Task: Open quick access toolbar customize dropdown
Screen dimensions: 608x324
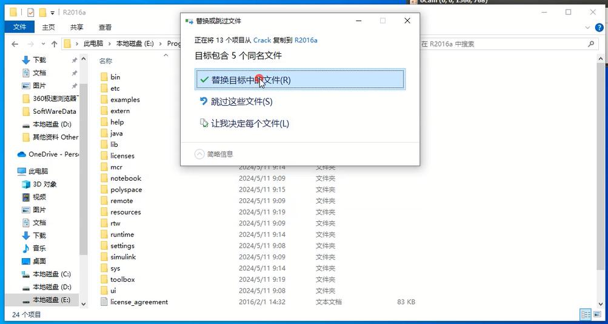Action: (52, 12)
